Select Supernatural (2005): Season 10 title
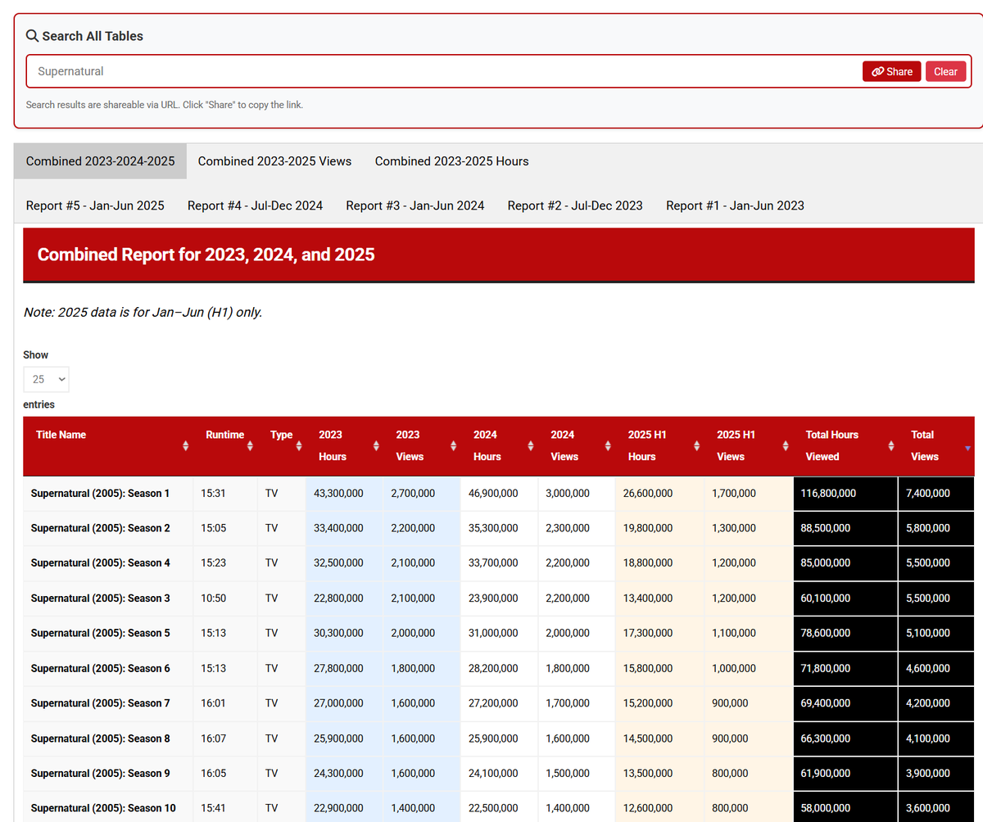The height and width of the screenshot is (822, 983). pyautogui.click(x=103, y=808)
